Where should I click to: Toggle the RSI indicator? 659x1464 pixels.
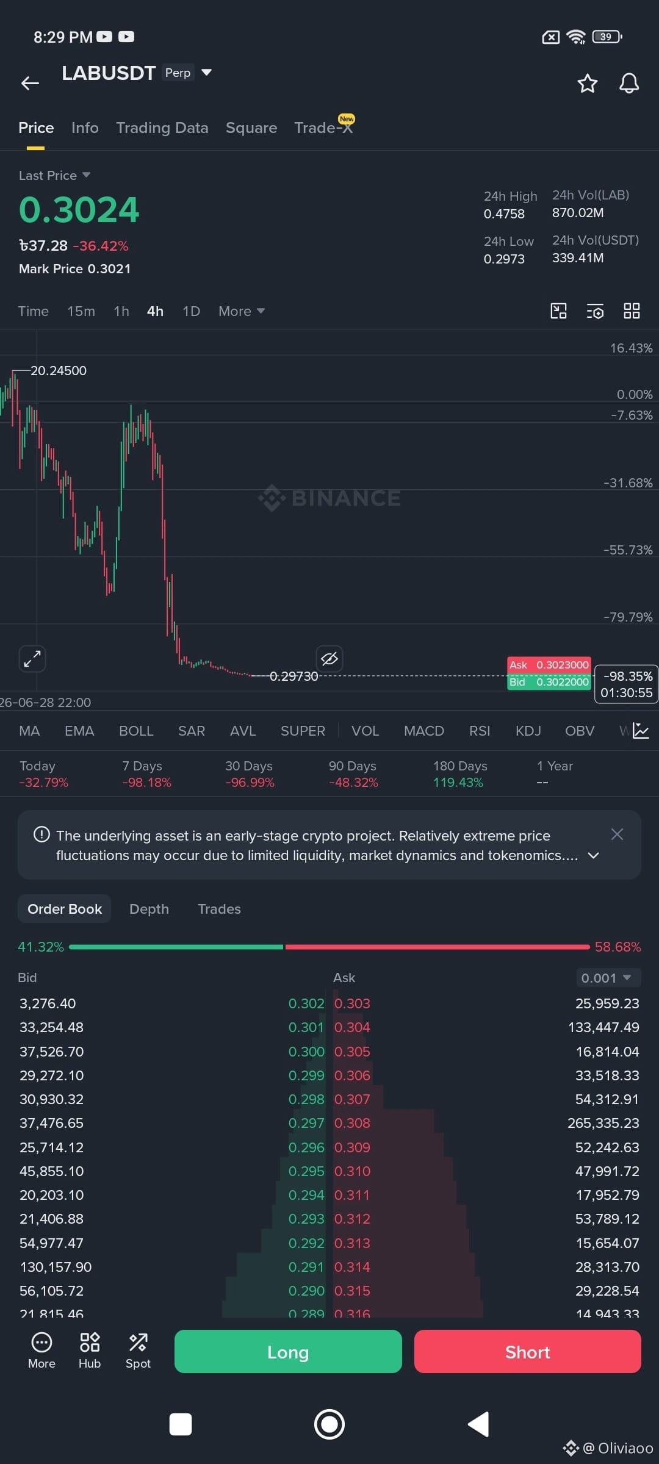[480, 731]
